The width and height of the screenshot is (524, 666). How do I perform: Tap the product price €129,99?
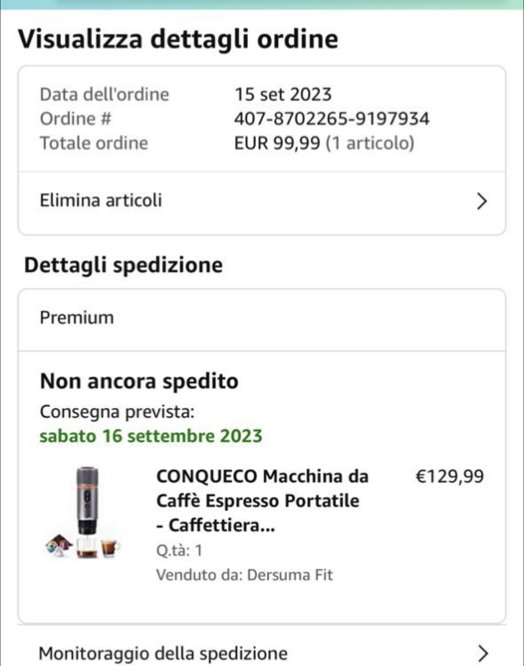point(450,476)
